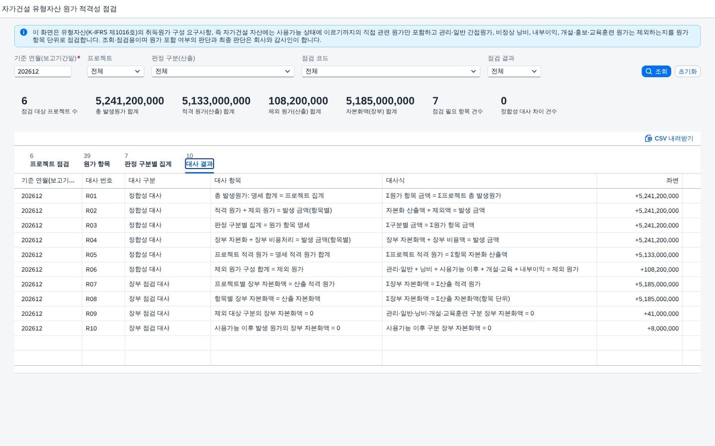Click the 대사 구분 column header
This screenshot has height=446, width=715.
coord(168,181)
